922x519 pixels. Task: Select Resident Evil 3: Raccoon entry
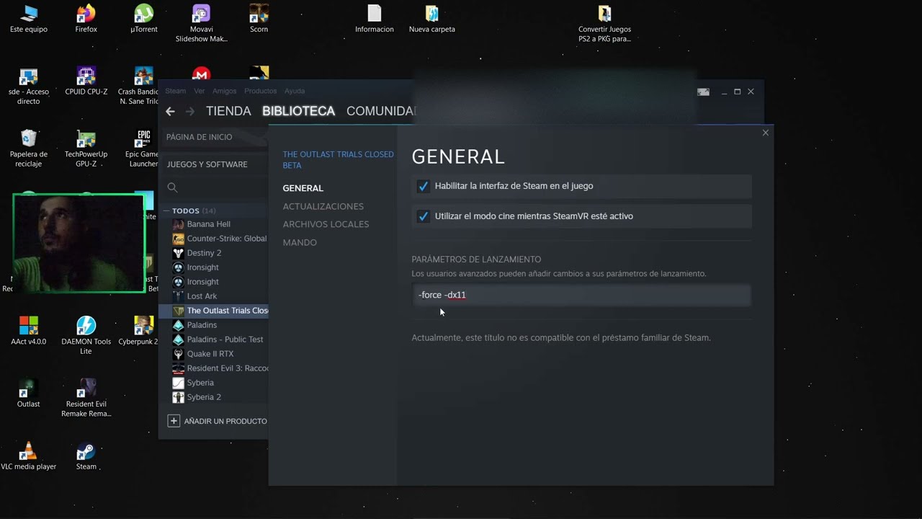(x=227, y=368)
